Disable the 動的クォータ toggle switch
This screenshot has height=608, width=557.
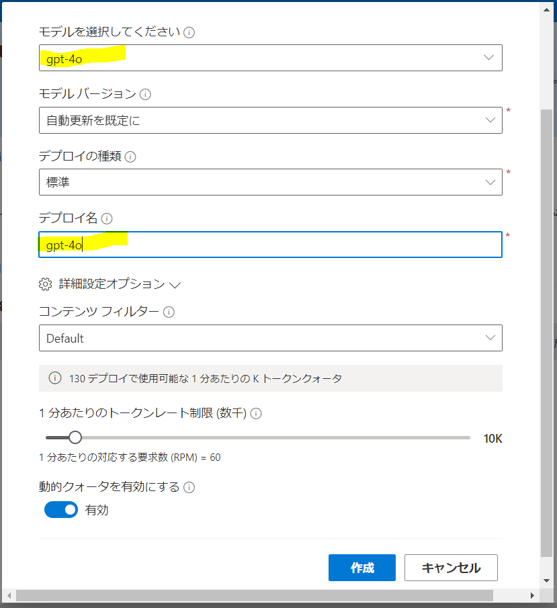(60, 509)
